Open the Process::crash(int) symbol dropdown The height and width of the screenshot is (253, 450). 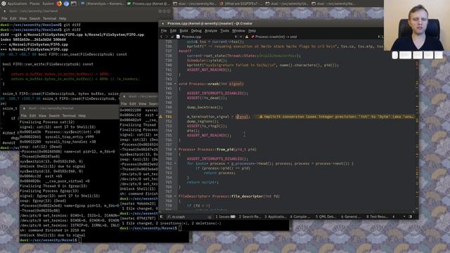point(316,37)
